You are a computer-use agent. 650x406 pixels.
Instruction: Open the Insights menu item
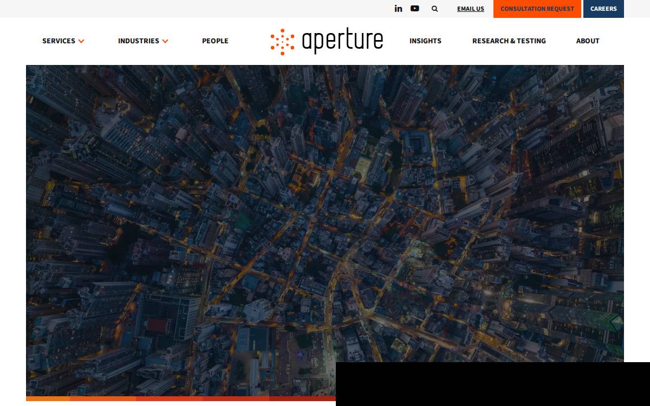425,41
